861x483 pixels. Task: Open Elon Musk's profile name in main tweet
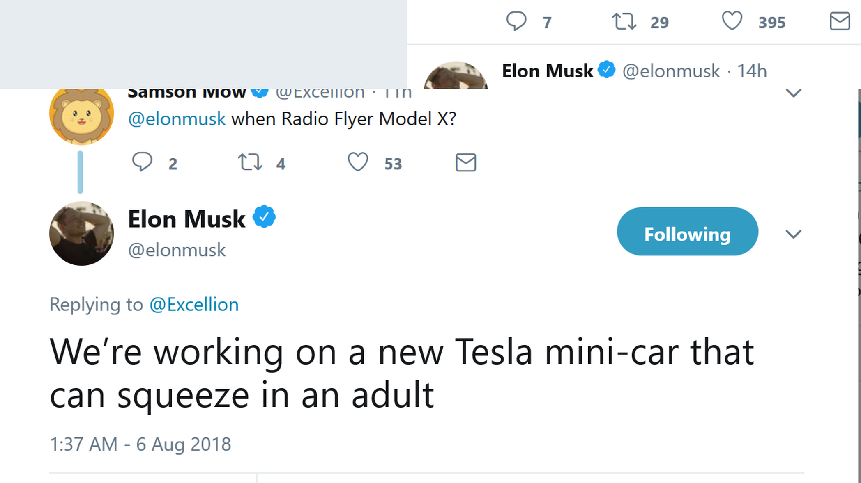pyautogui.click(x=186, y=219)
